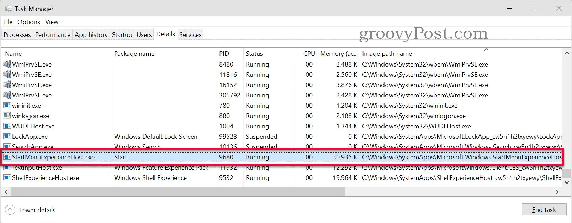Sort processes by Memory column header

pos(339,53)
